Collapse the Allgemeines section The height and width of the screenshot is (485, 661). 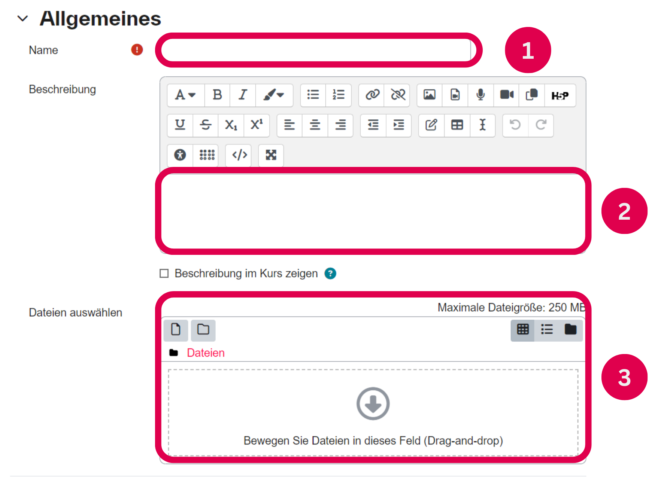click(x=23, y=18)
